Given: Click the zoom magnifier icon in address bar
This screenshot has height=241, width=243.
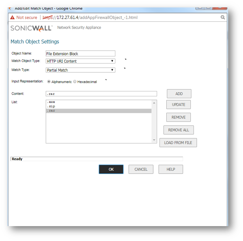Looking at the screenshot, I should click(x=223, y=17).
